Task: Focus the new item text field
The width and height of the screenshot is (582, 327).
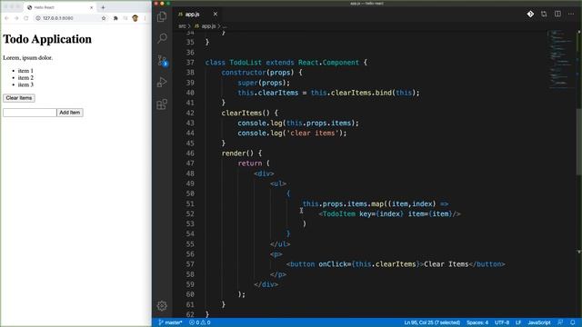Action: point(30,113)
